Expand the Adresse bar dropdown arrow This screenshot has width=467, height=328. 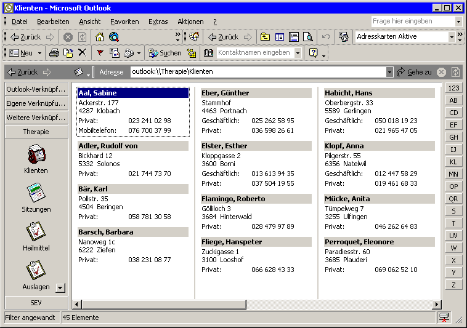(x=389, y=72)
